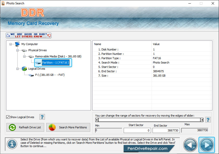Viewport: 219px width, 154px height.
Task: Click the left handle of the sector slider
Action: pyautogui.click(x=97, y=120)
